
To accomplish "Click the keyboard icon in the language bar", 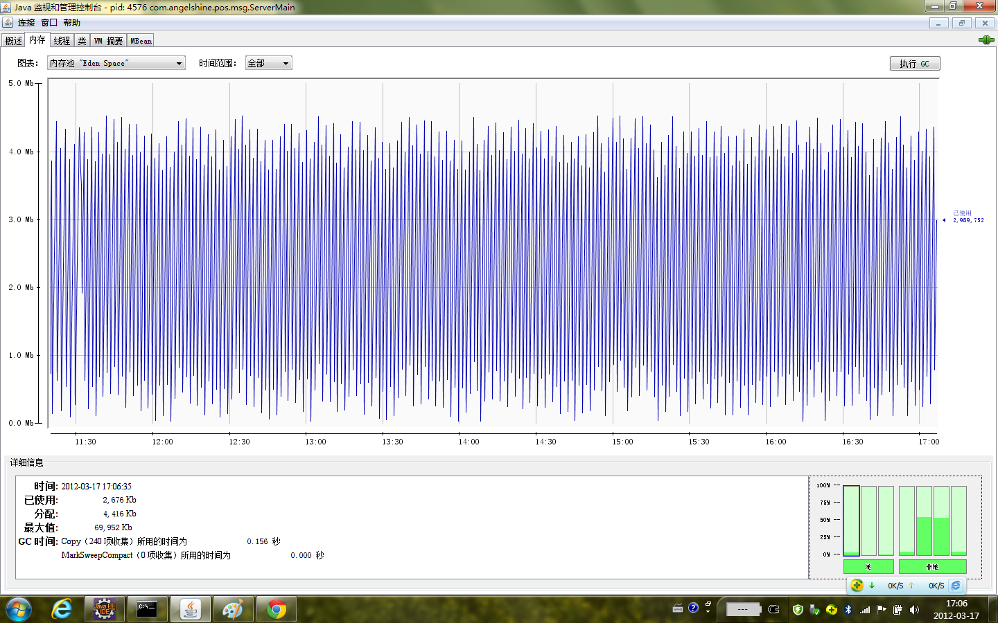I will 678,608.
